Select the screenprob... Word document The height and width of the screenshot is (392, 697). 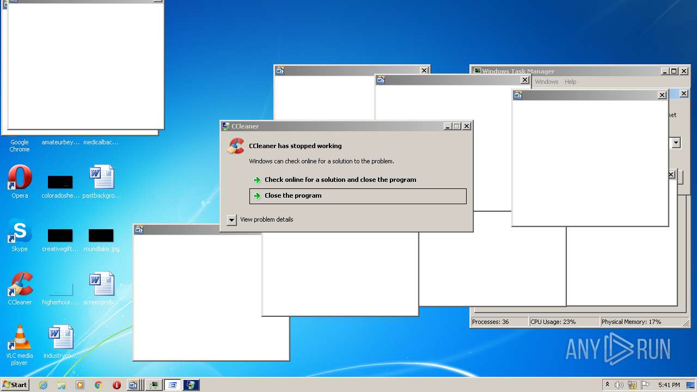[102, 284]
